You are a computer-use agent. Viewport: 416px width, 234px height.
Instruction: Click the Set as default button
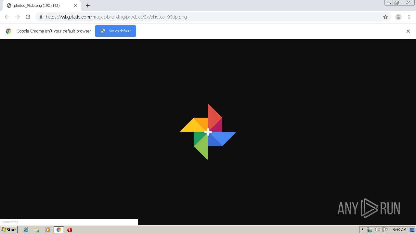point(115,31)
